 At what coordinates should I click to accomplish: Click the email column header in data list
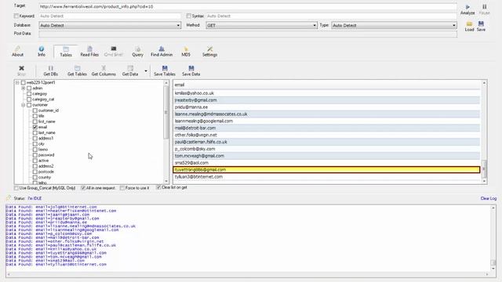pyautogui.click(x=327, y=85)
